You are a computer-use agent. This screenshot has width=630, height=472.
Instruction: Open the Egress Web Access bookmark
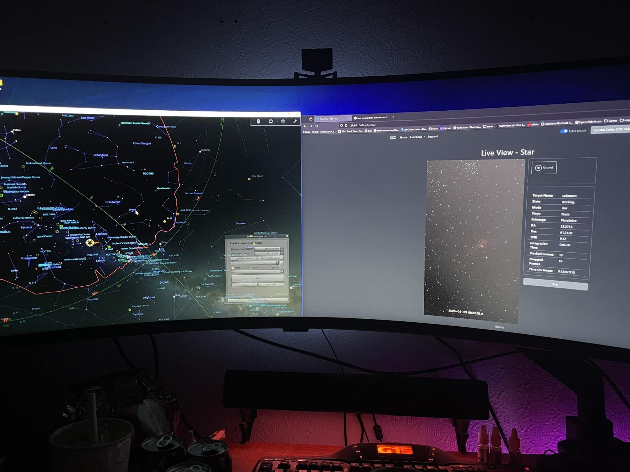[x=588, y=122]
